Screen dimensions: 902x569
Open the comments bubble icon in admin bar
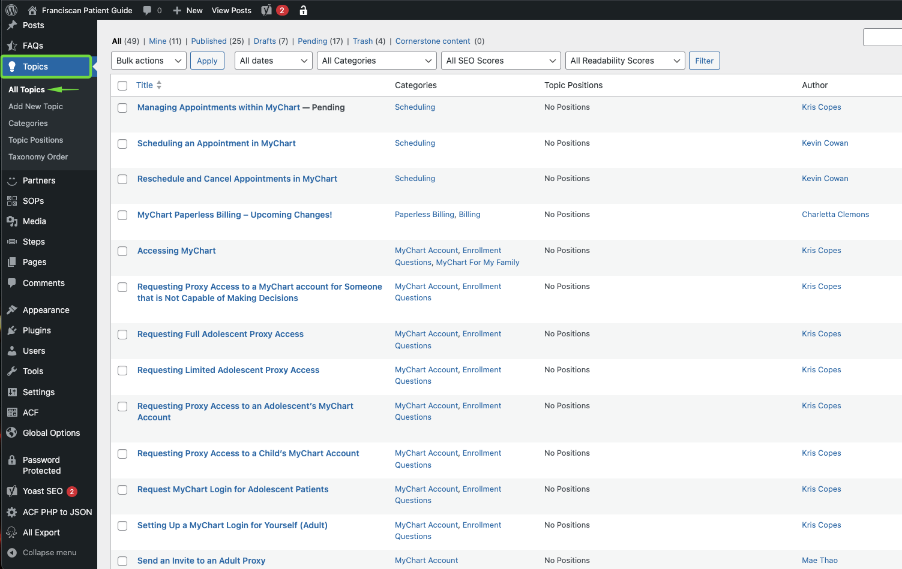point(147,10)
